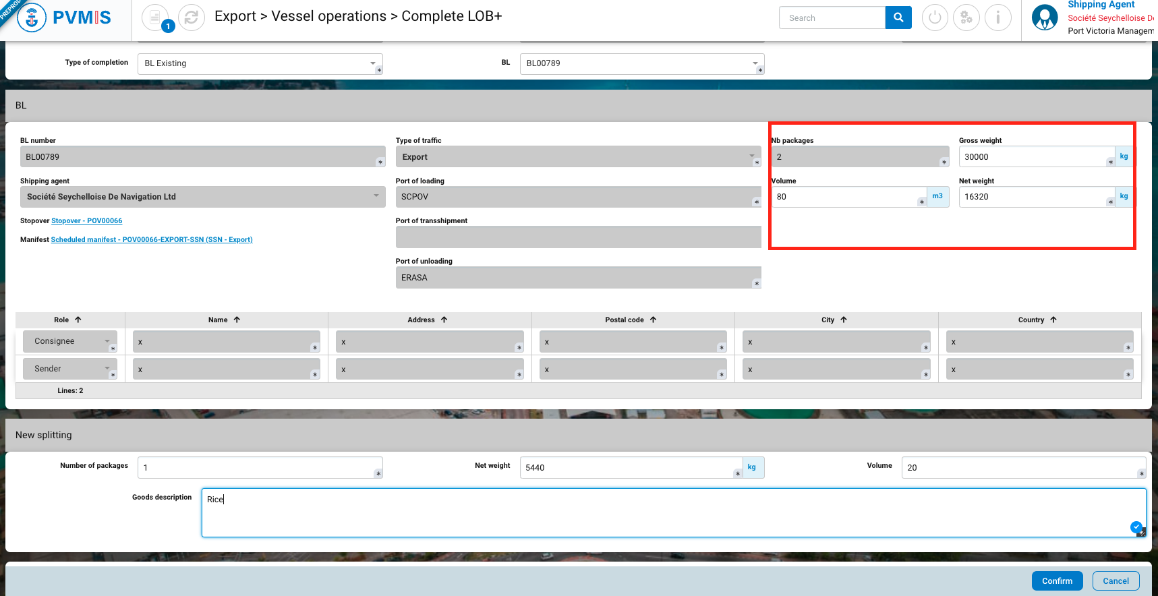This screenshot has width=1158, height=596.
Task: Click the magnifier search button
Action: tap(898, 18)
